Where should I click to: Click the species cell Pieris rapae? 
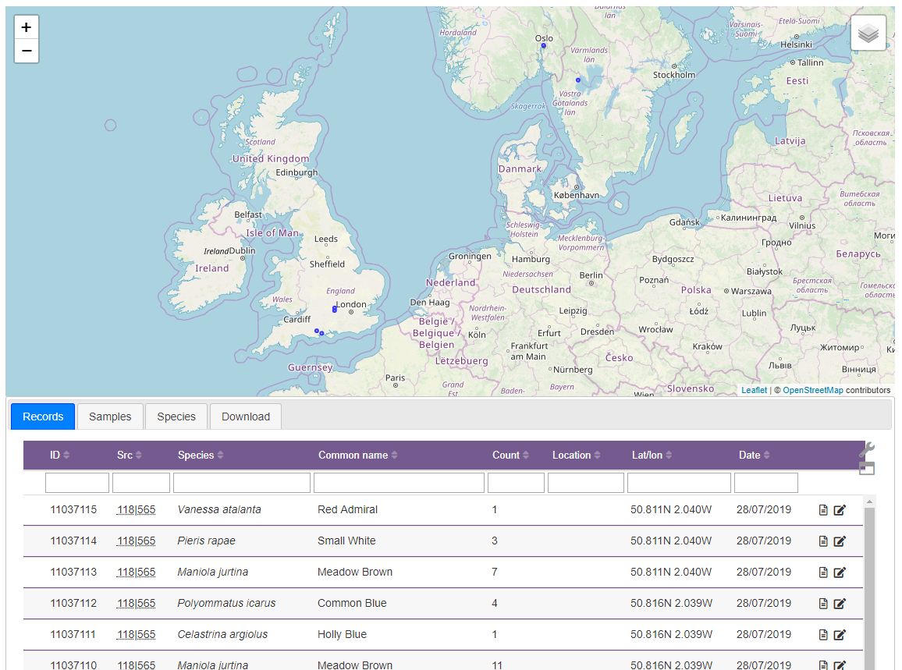[x=207, y=541]
